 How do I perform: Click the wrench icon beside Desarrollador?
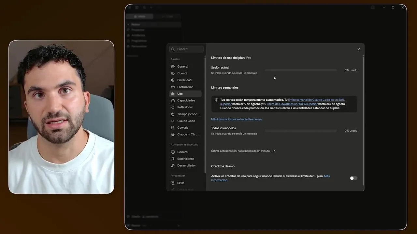[173, 166]
